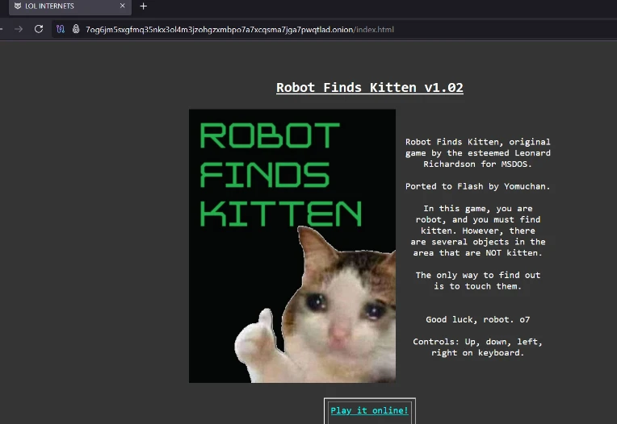Click the Robot Finds Kitten v1.02 heading
Screen dimensions: 617x424
click(370, 88)
